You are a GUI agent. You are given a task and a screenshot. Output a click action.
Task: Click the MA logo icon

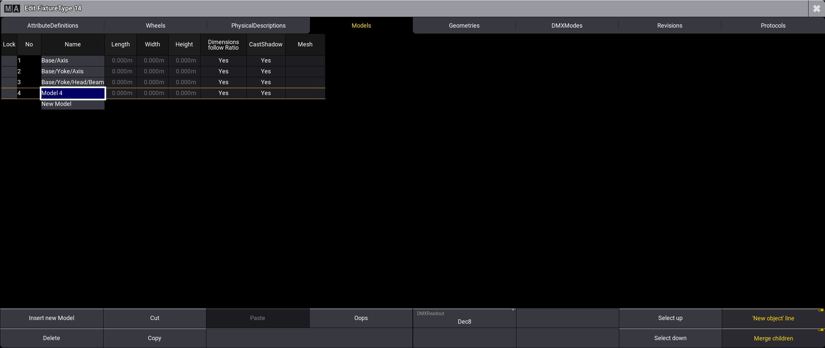point(12,9)
